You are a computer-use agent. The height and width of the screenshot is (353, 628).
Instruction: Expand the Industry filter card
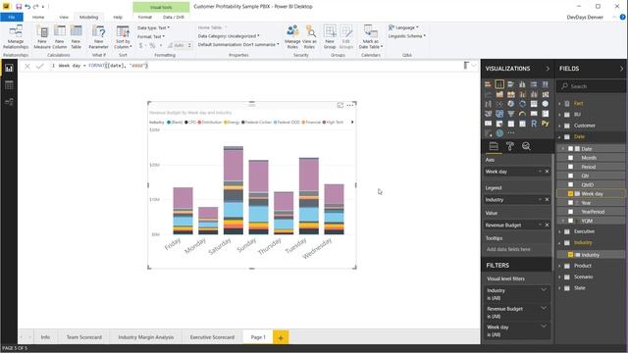point(544,290)
